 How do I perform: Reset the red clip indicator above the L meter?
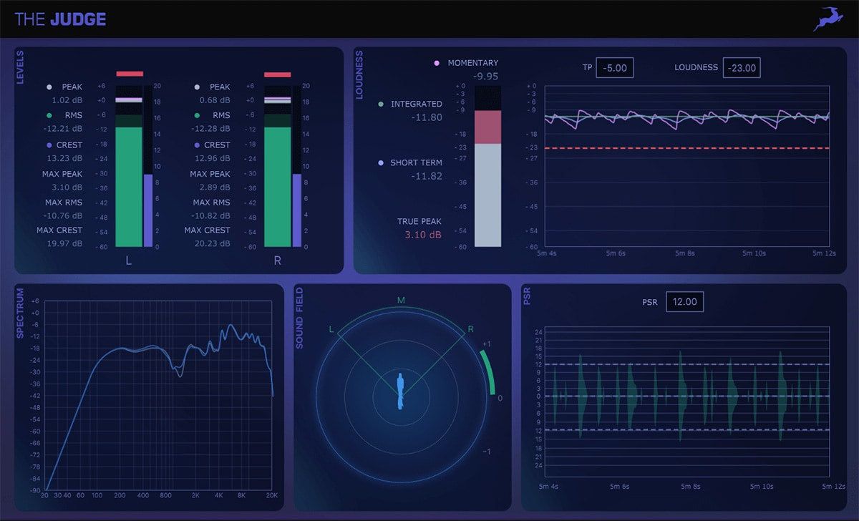point(130,74)
